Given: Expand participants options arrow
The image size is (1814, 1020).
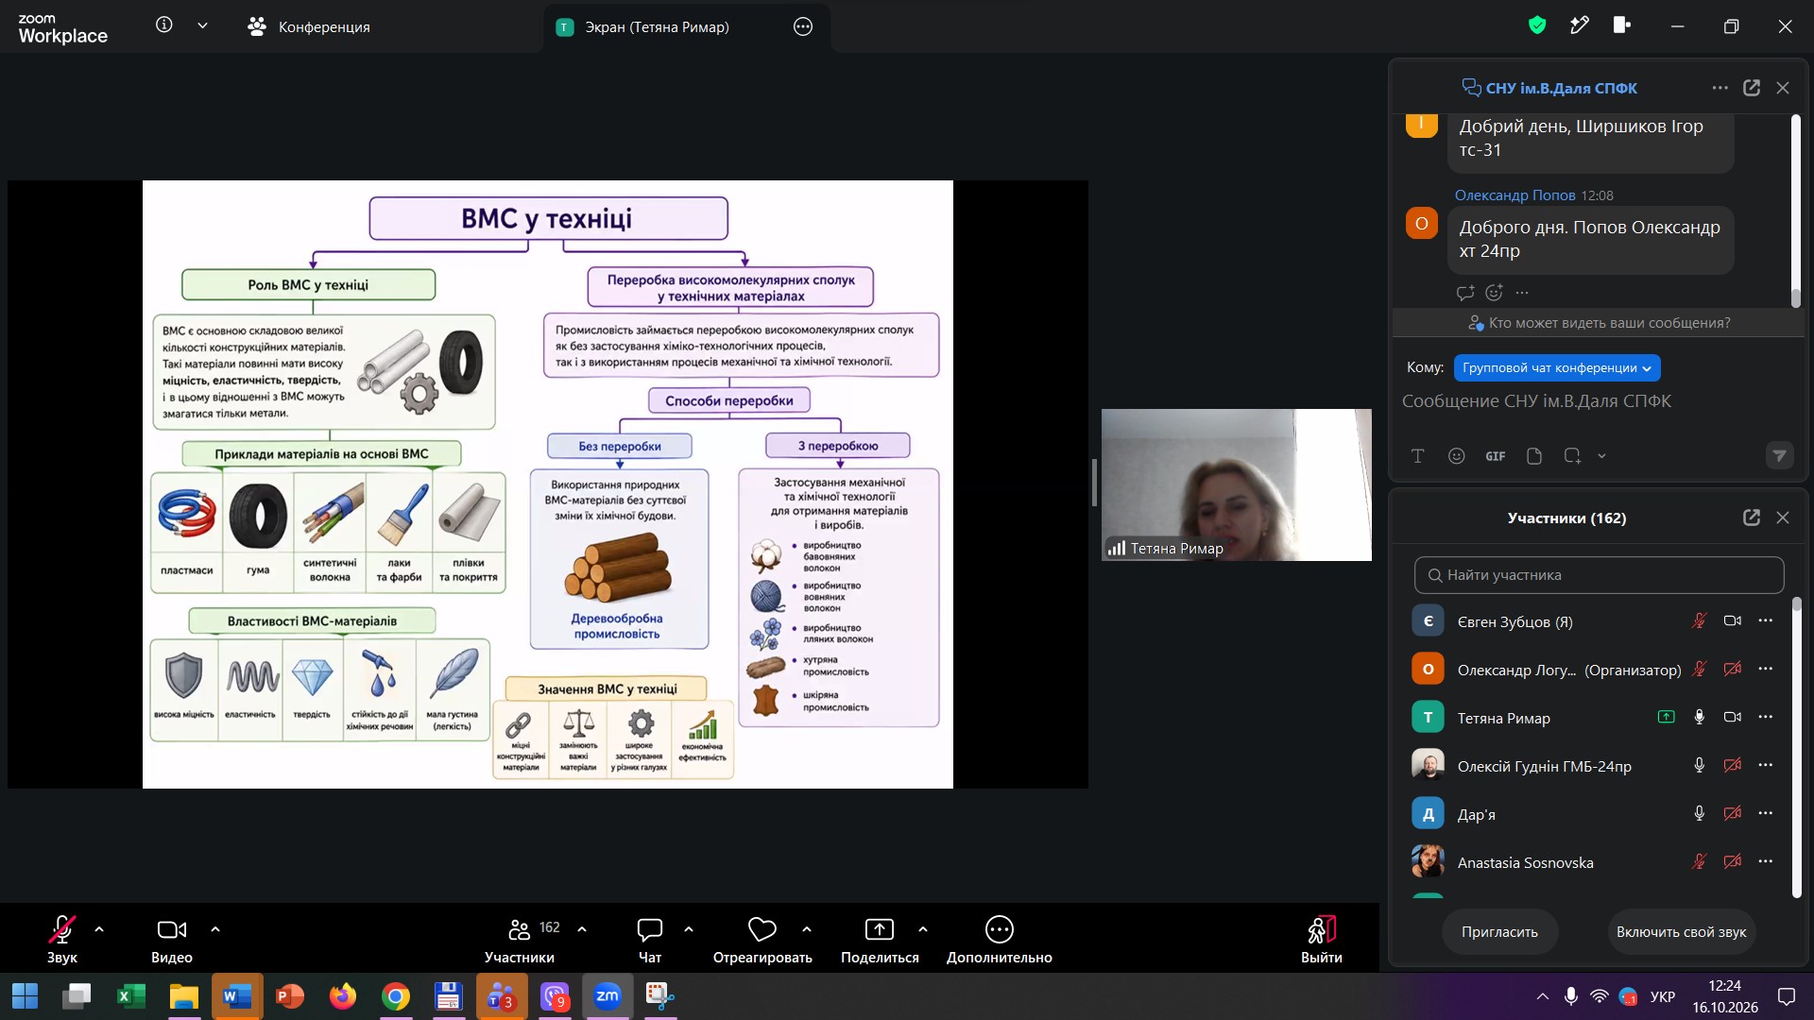Looking at the screenshot, I should [x=582, y=929].
